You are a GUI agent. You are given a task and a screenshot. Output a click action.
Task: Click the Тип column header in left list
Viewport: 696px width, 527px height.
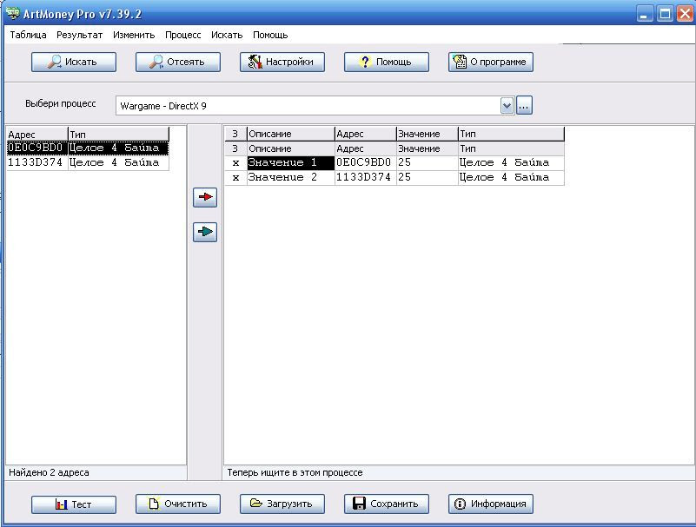118,135
